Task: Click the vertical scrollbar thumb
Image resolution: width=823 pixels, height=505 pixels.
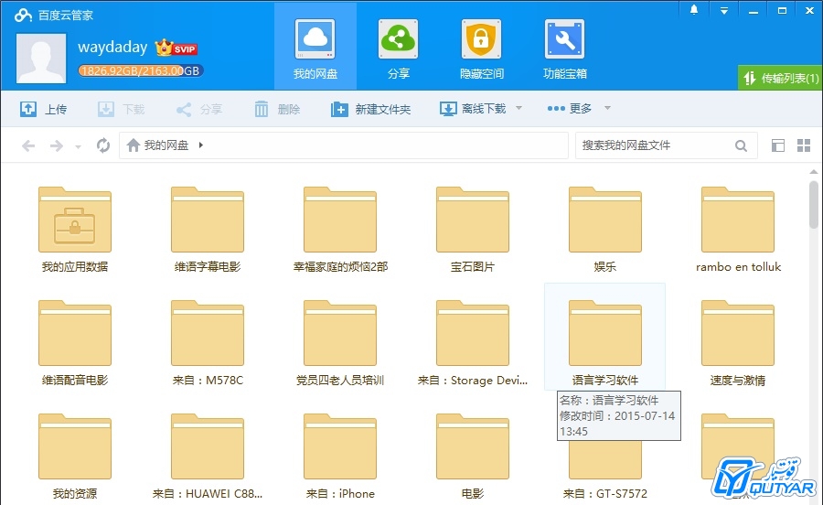Action: [814, 204]
